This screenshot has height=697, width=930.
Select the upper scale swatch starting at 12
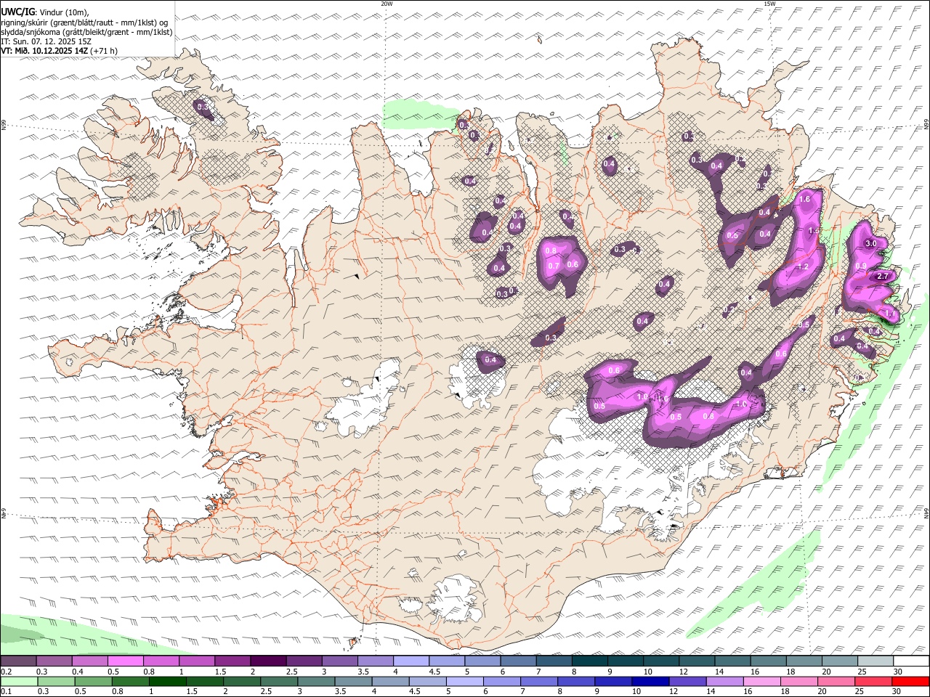[x=697, y=661]
